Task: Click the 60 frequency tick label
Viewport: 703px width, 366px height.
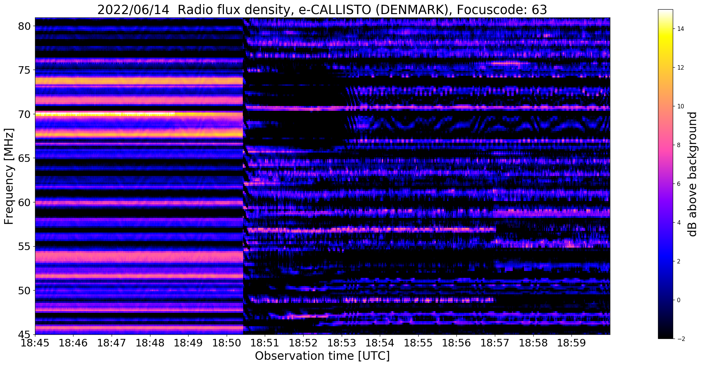Action: 24,202
